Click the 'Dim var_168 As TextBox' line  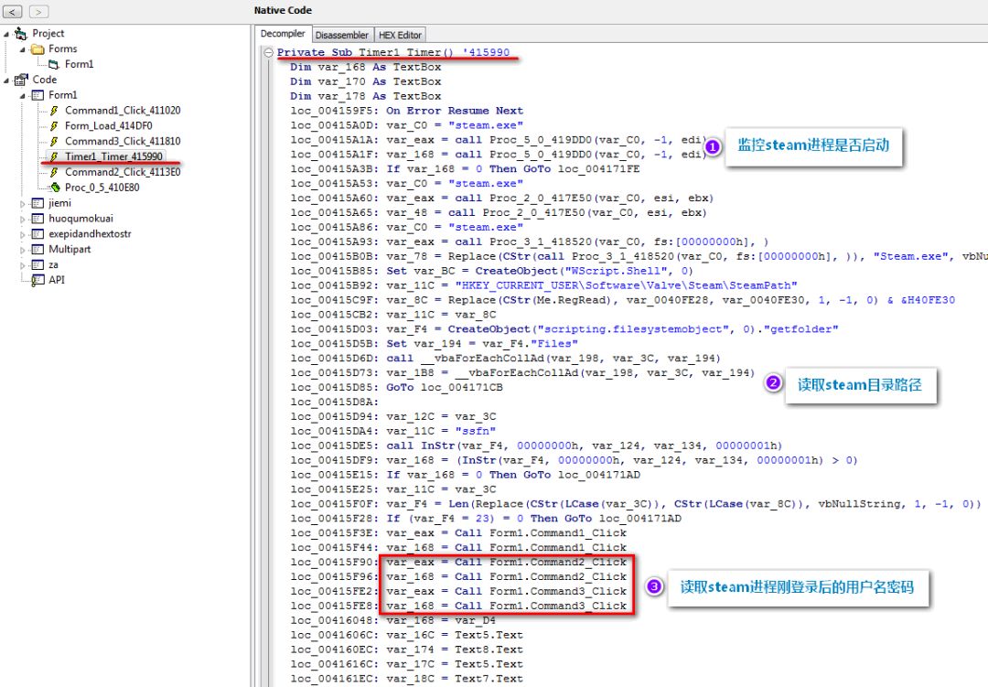pyautogui.click(x=365, y=67)
